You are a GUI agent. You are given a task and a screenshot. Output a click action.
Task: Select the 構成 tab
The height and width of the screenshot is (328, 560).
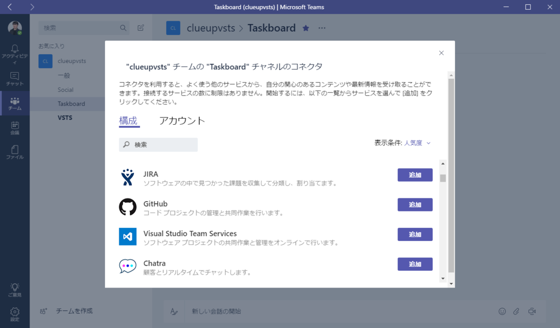click(128, 121)
